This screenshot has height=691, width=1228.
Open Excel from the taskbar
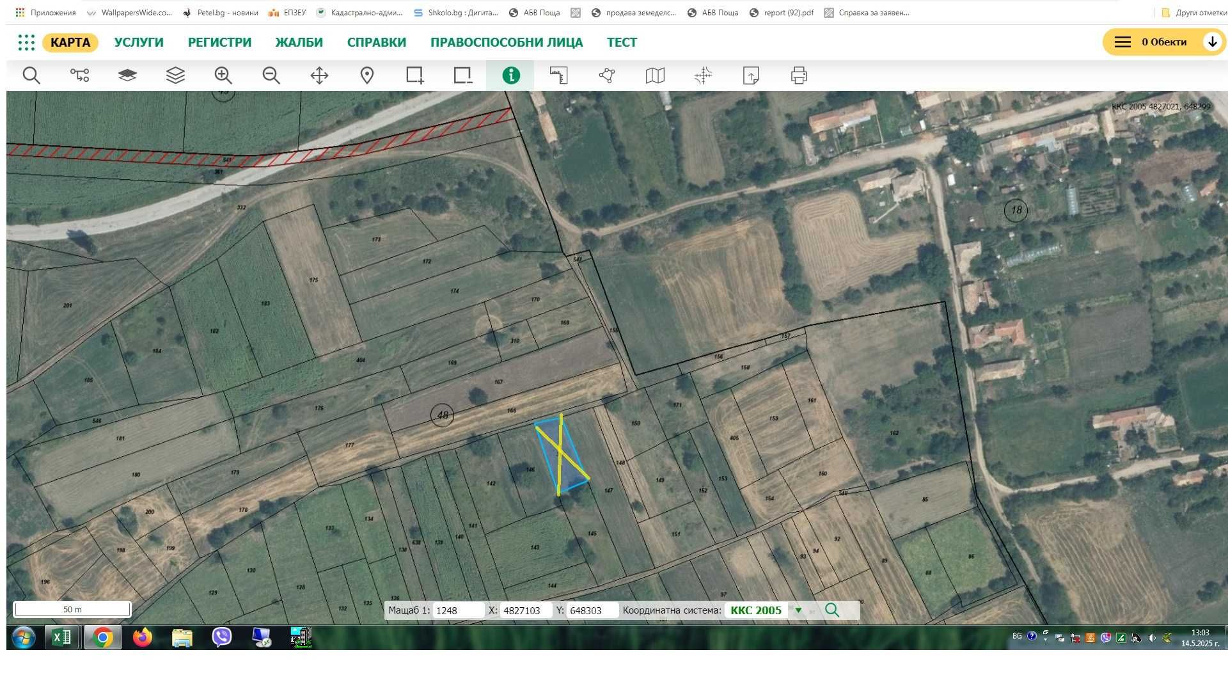point(62,638)
